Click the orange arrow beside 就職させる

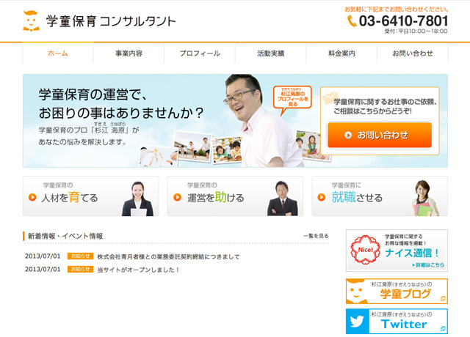coord(322,197)
